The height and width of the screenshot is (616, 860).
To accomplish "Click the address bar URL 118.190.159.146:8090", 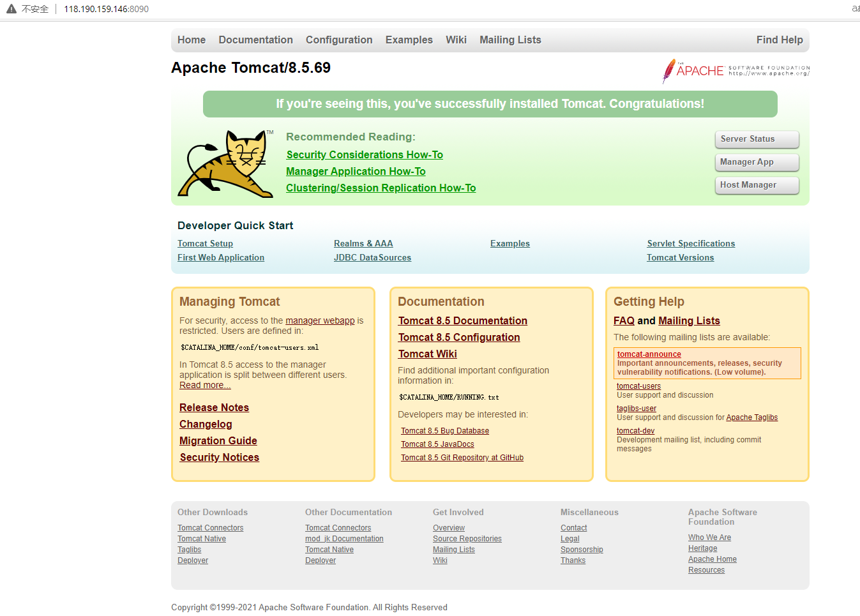I will pyautogui.click(x=106, y=9).
